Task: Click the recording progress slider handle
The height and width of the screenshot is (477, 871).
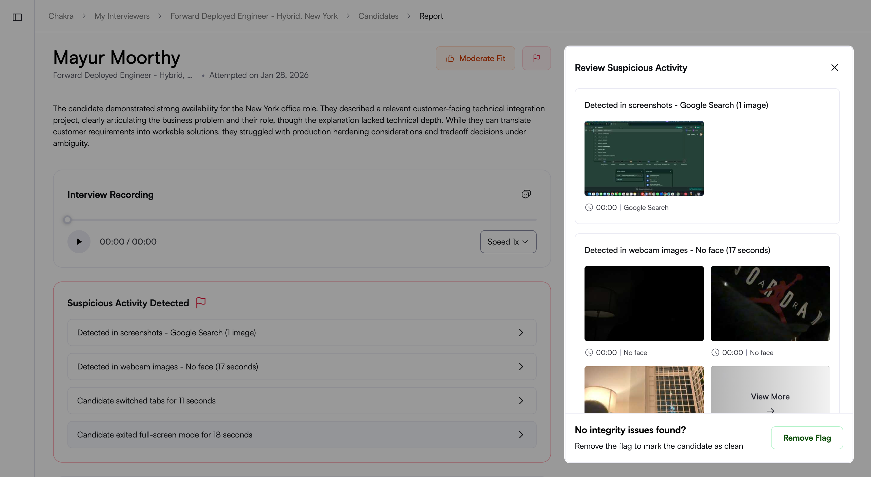Action: 67,220
